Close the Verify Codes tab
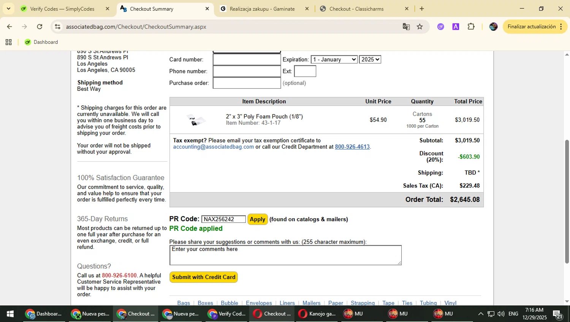The image size is (570, 322). 108,9
